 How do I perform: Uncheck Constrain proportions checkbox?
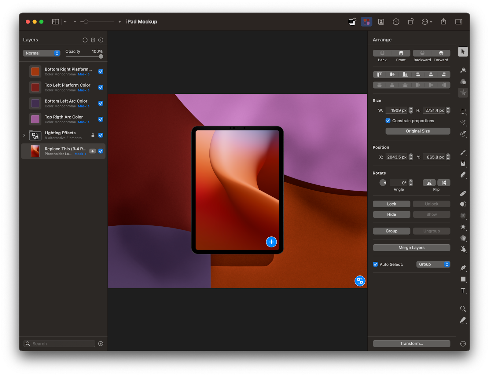click(388, 121)
